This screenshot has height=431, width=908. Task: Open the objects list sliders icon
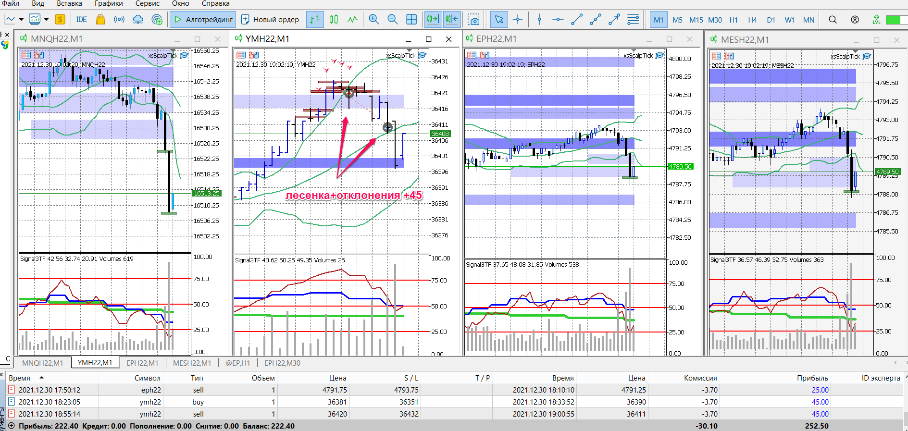coord(633,20)
